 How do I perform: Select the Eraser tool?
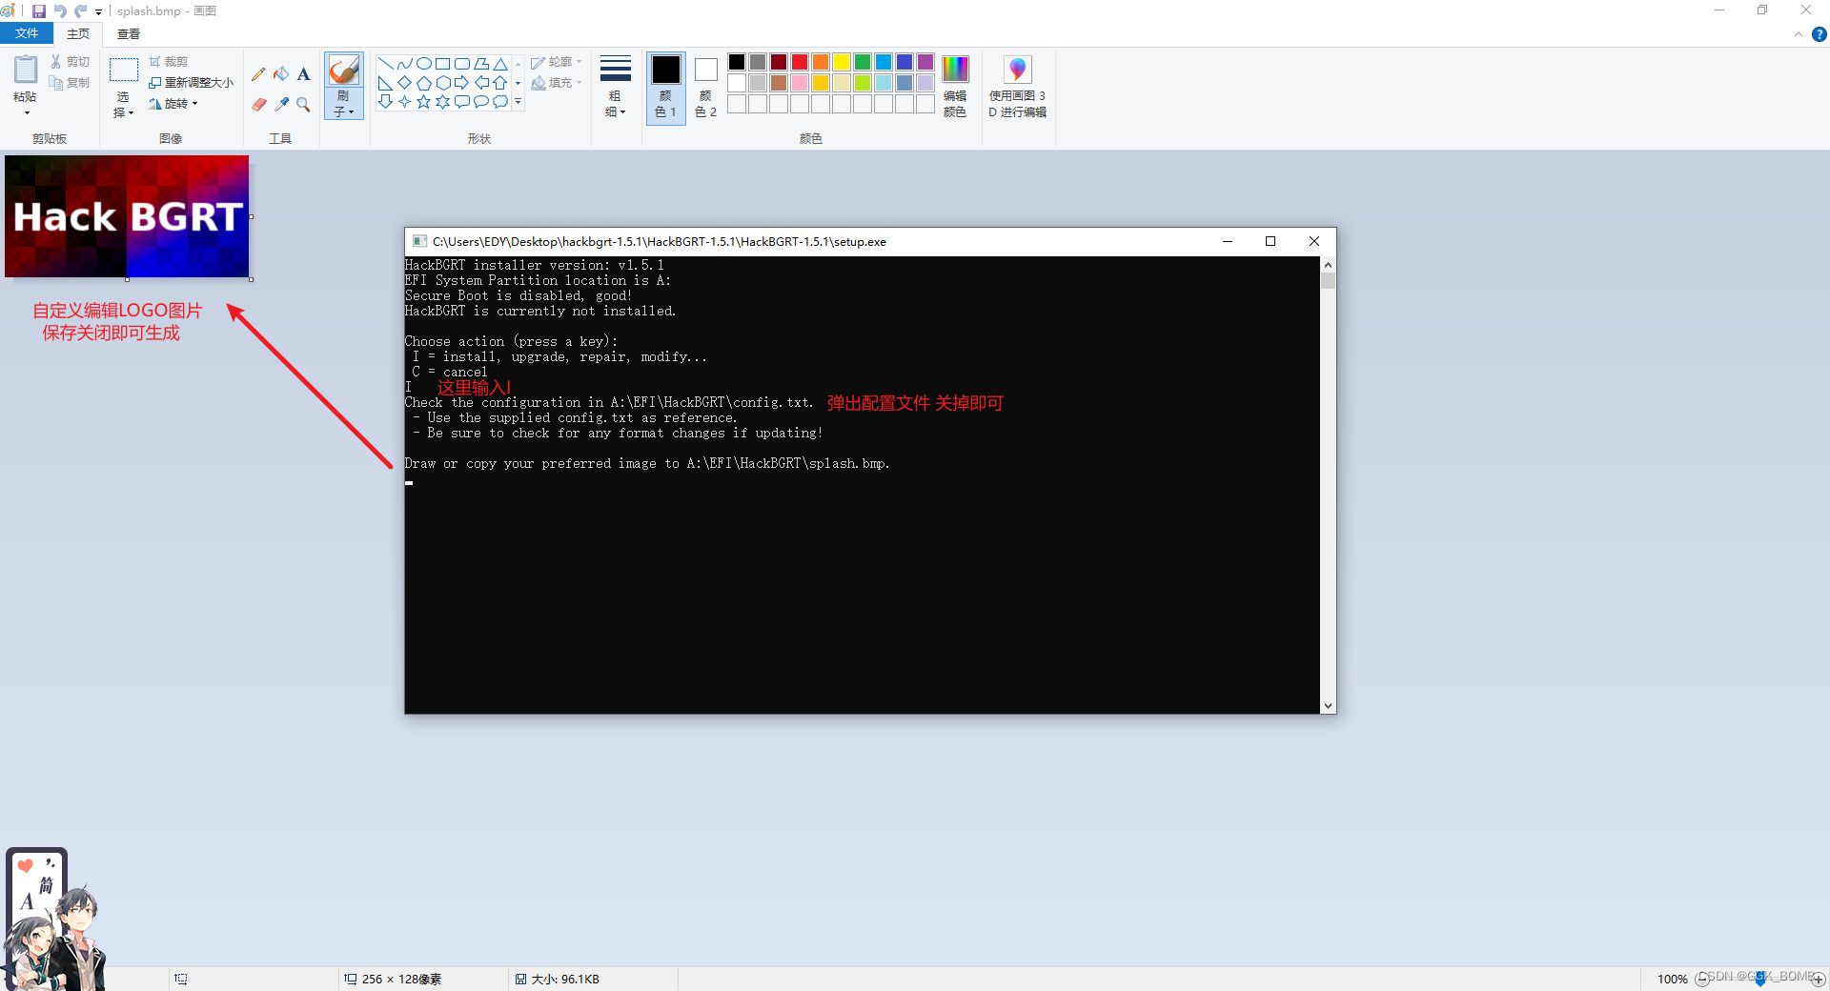coord(258,105)
